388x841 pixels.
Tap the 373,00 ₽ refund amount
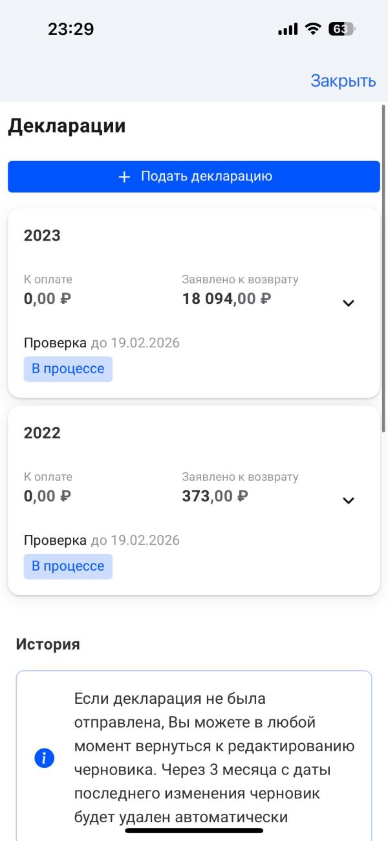point(215,496)
